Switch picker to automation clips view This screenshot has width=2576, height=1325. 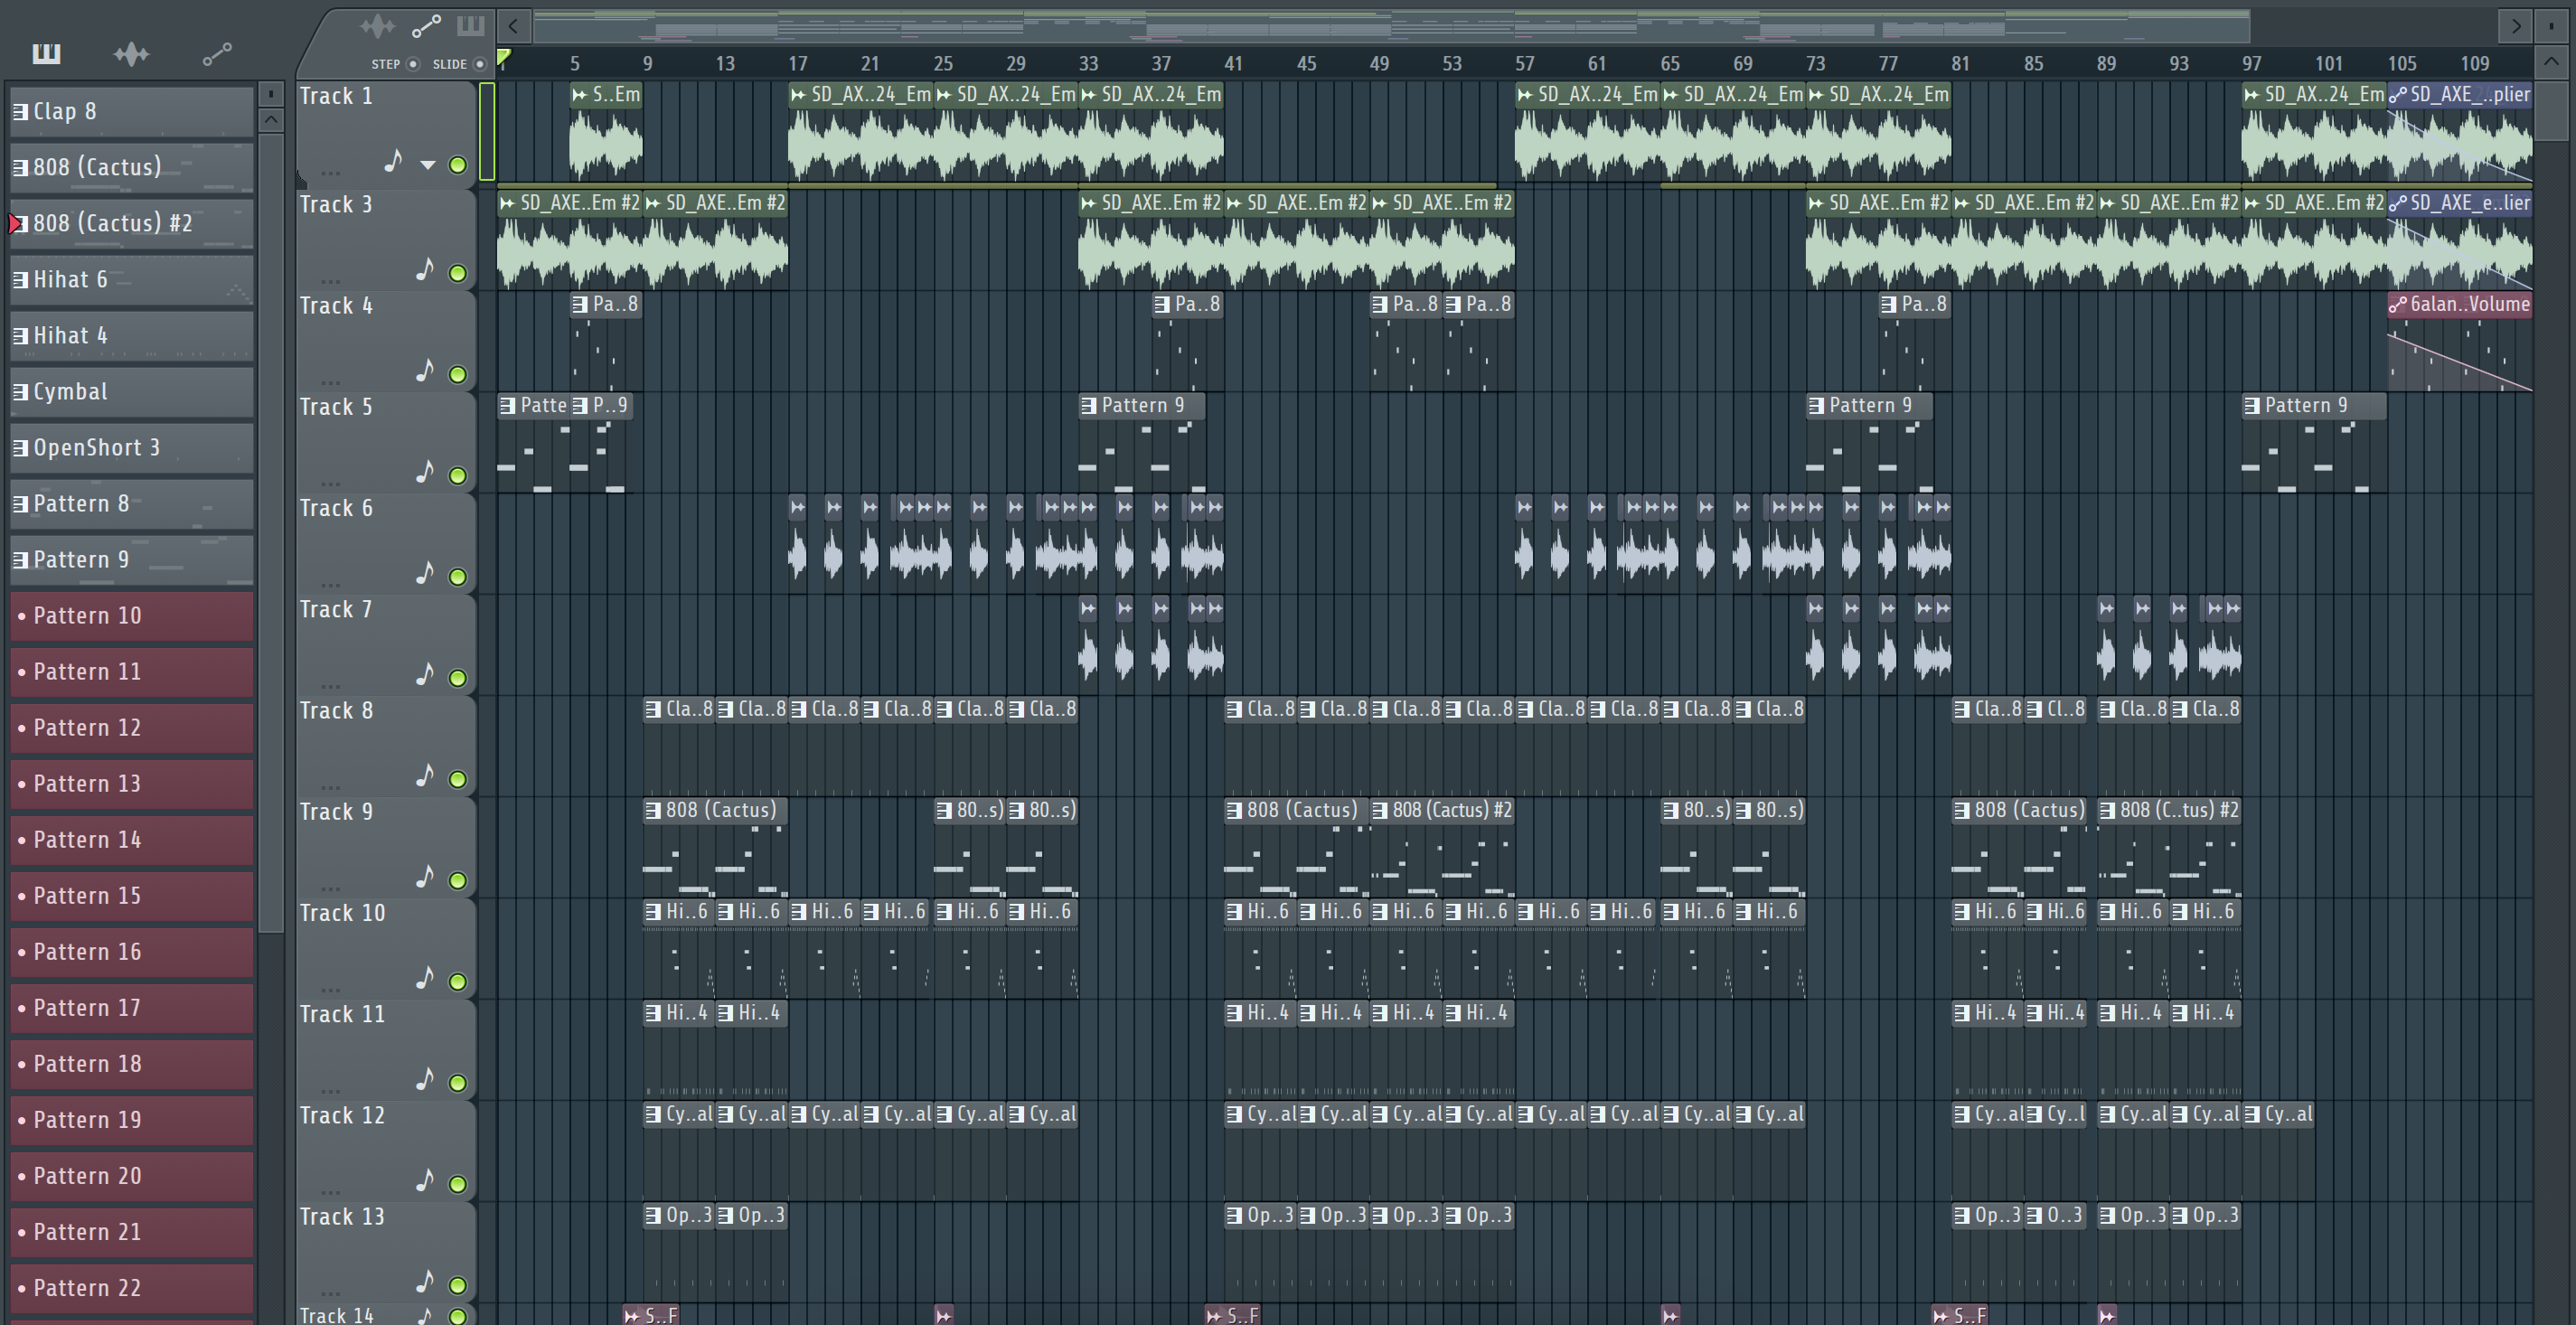tap(217, 54)
